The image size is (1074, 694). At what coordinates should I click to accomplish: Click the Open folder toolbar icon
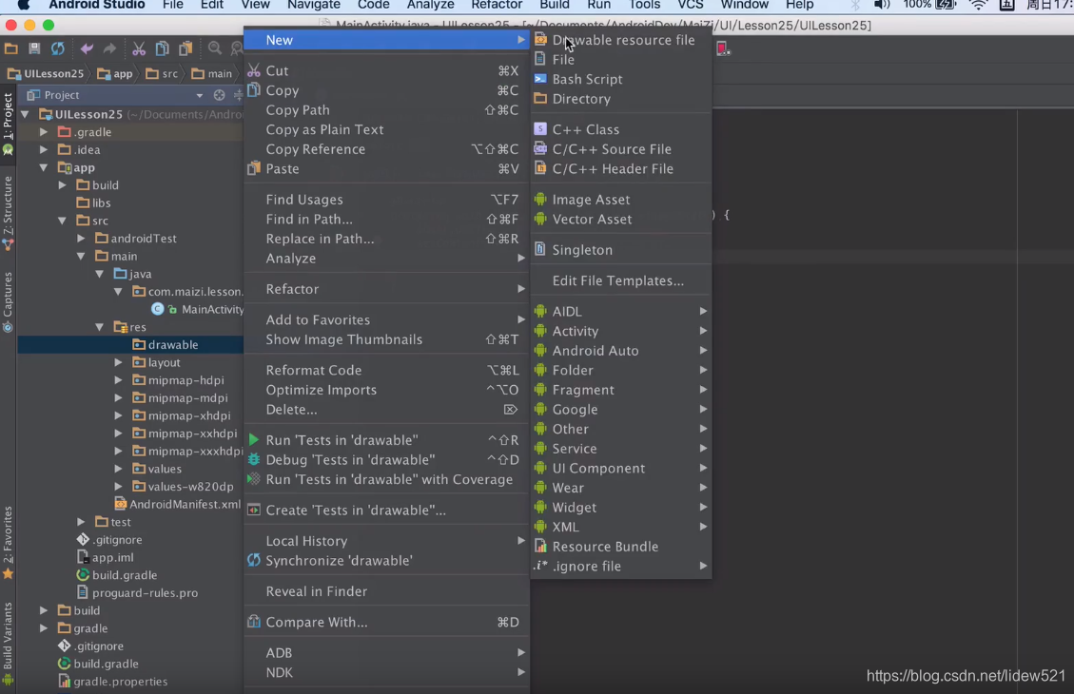click(11, 48)
